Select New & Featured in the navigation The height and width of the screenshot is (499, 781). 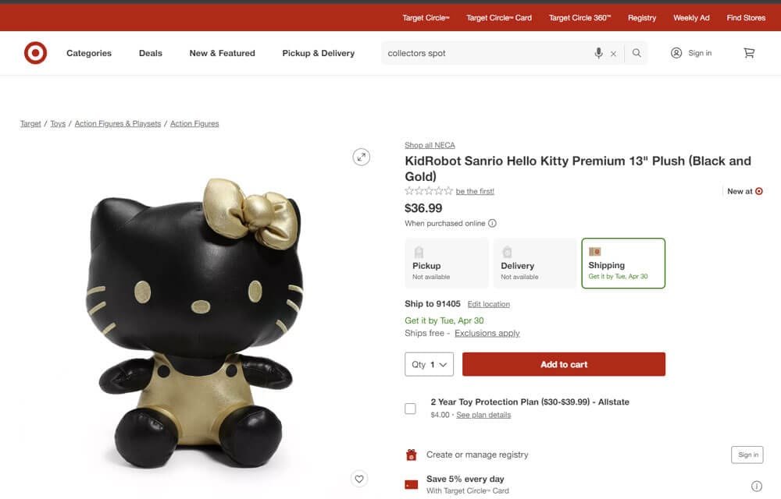tap(222, 53)
